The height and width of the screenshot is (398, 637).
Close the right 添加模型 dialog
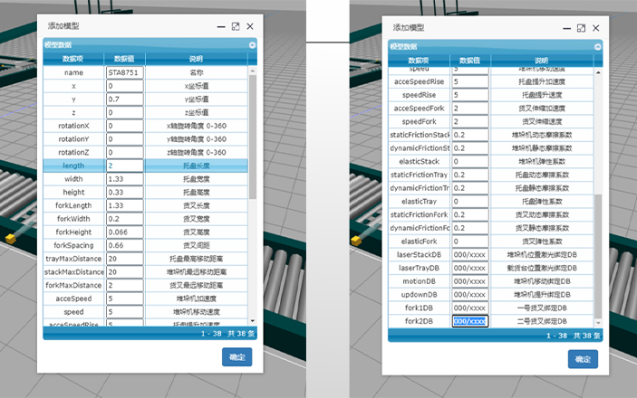click(x=594, y=29)
